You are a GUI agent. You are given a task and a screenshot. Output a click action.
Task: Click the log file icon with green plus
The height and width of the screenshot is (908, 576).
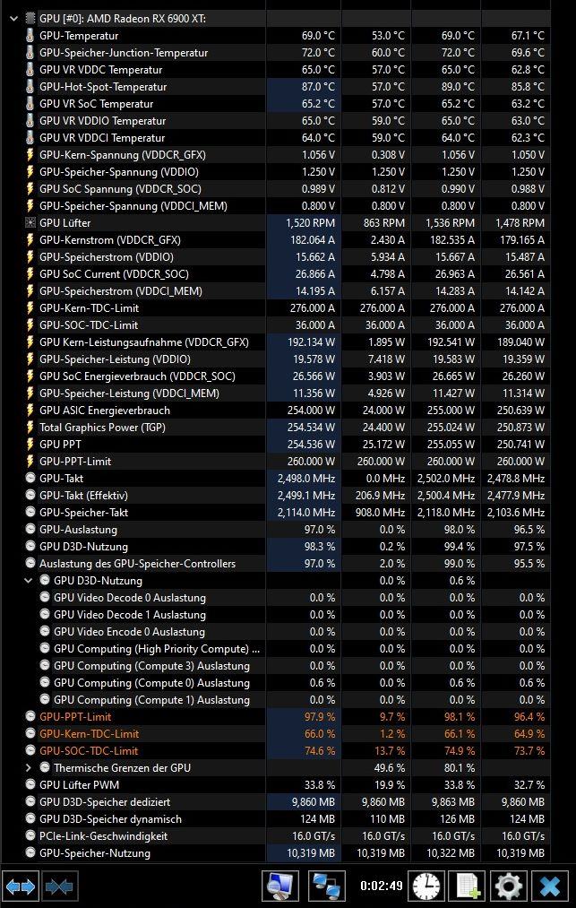(x=468, y=886)
